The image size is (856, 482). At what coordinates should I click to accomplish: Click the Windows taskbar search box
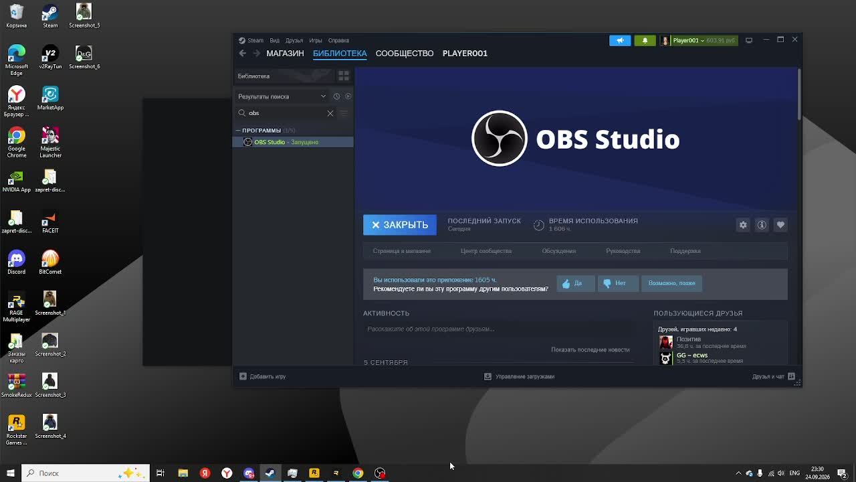click(x=85, y=473)
